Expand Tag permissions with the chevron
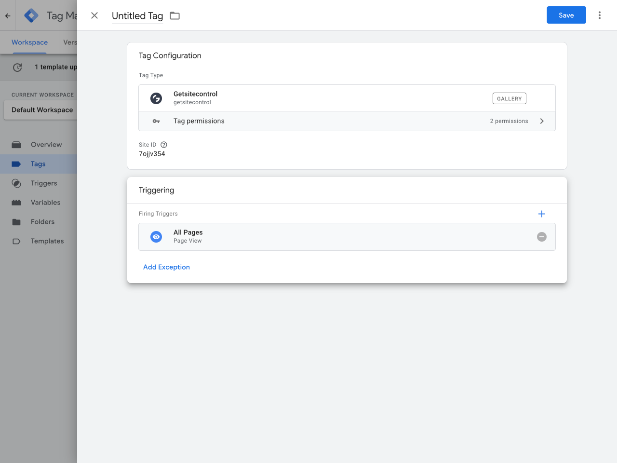Viewport: 617px width, 463px height. tap(541, 121)
